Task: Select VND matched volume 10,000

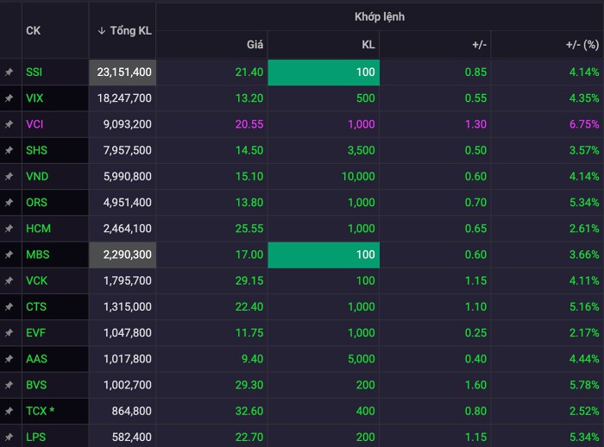Action: click(x=358, y=177)
